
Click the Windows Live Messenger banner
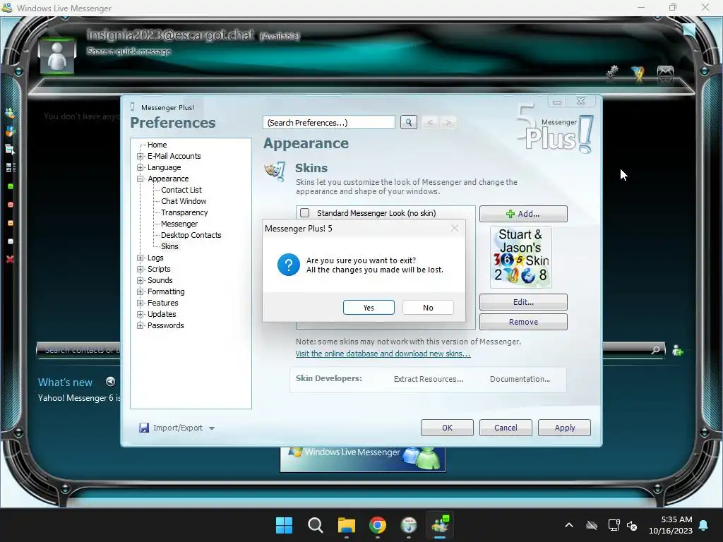coord(362,459)
